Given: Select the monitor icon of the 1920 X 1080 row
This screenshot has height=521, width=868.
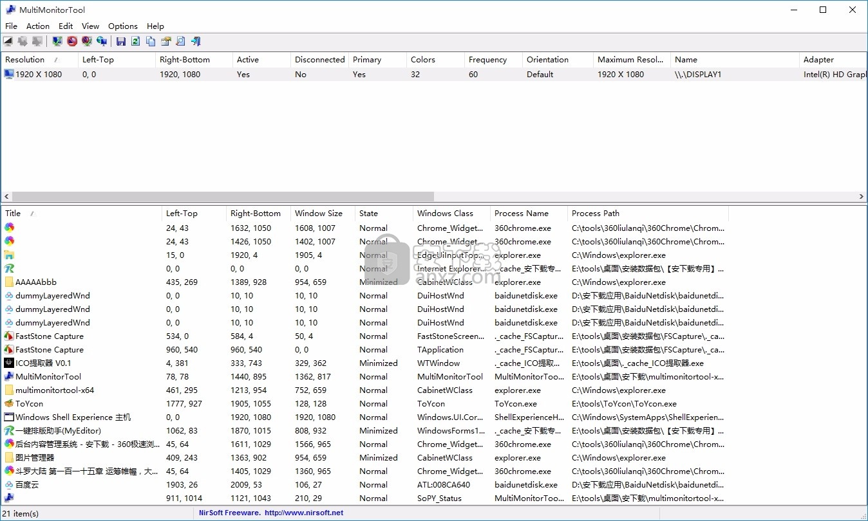Looking at the screenshot, I should 9,74.
